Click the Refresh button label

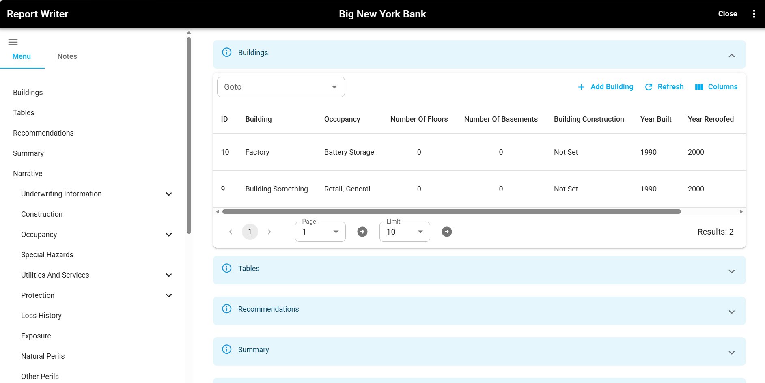click(x=670, y=87)
